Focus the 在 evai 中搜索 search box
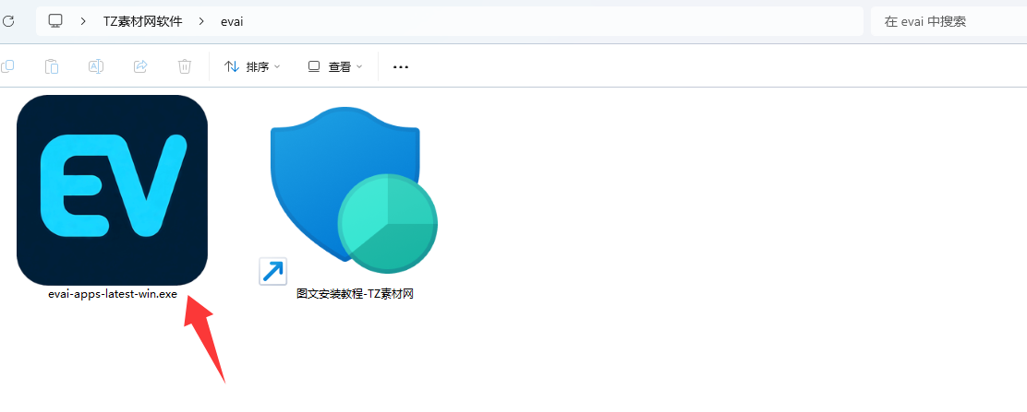This screenshot has height=412, width=1027. click(948, 21)
